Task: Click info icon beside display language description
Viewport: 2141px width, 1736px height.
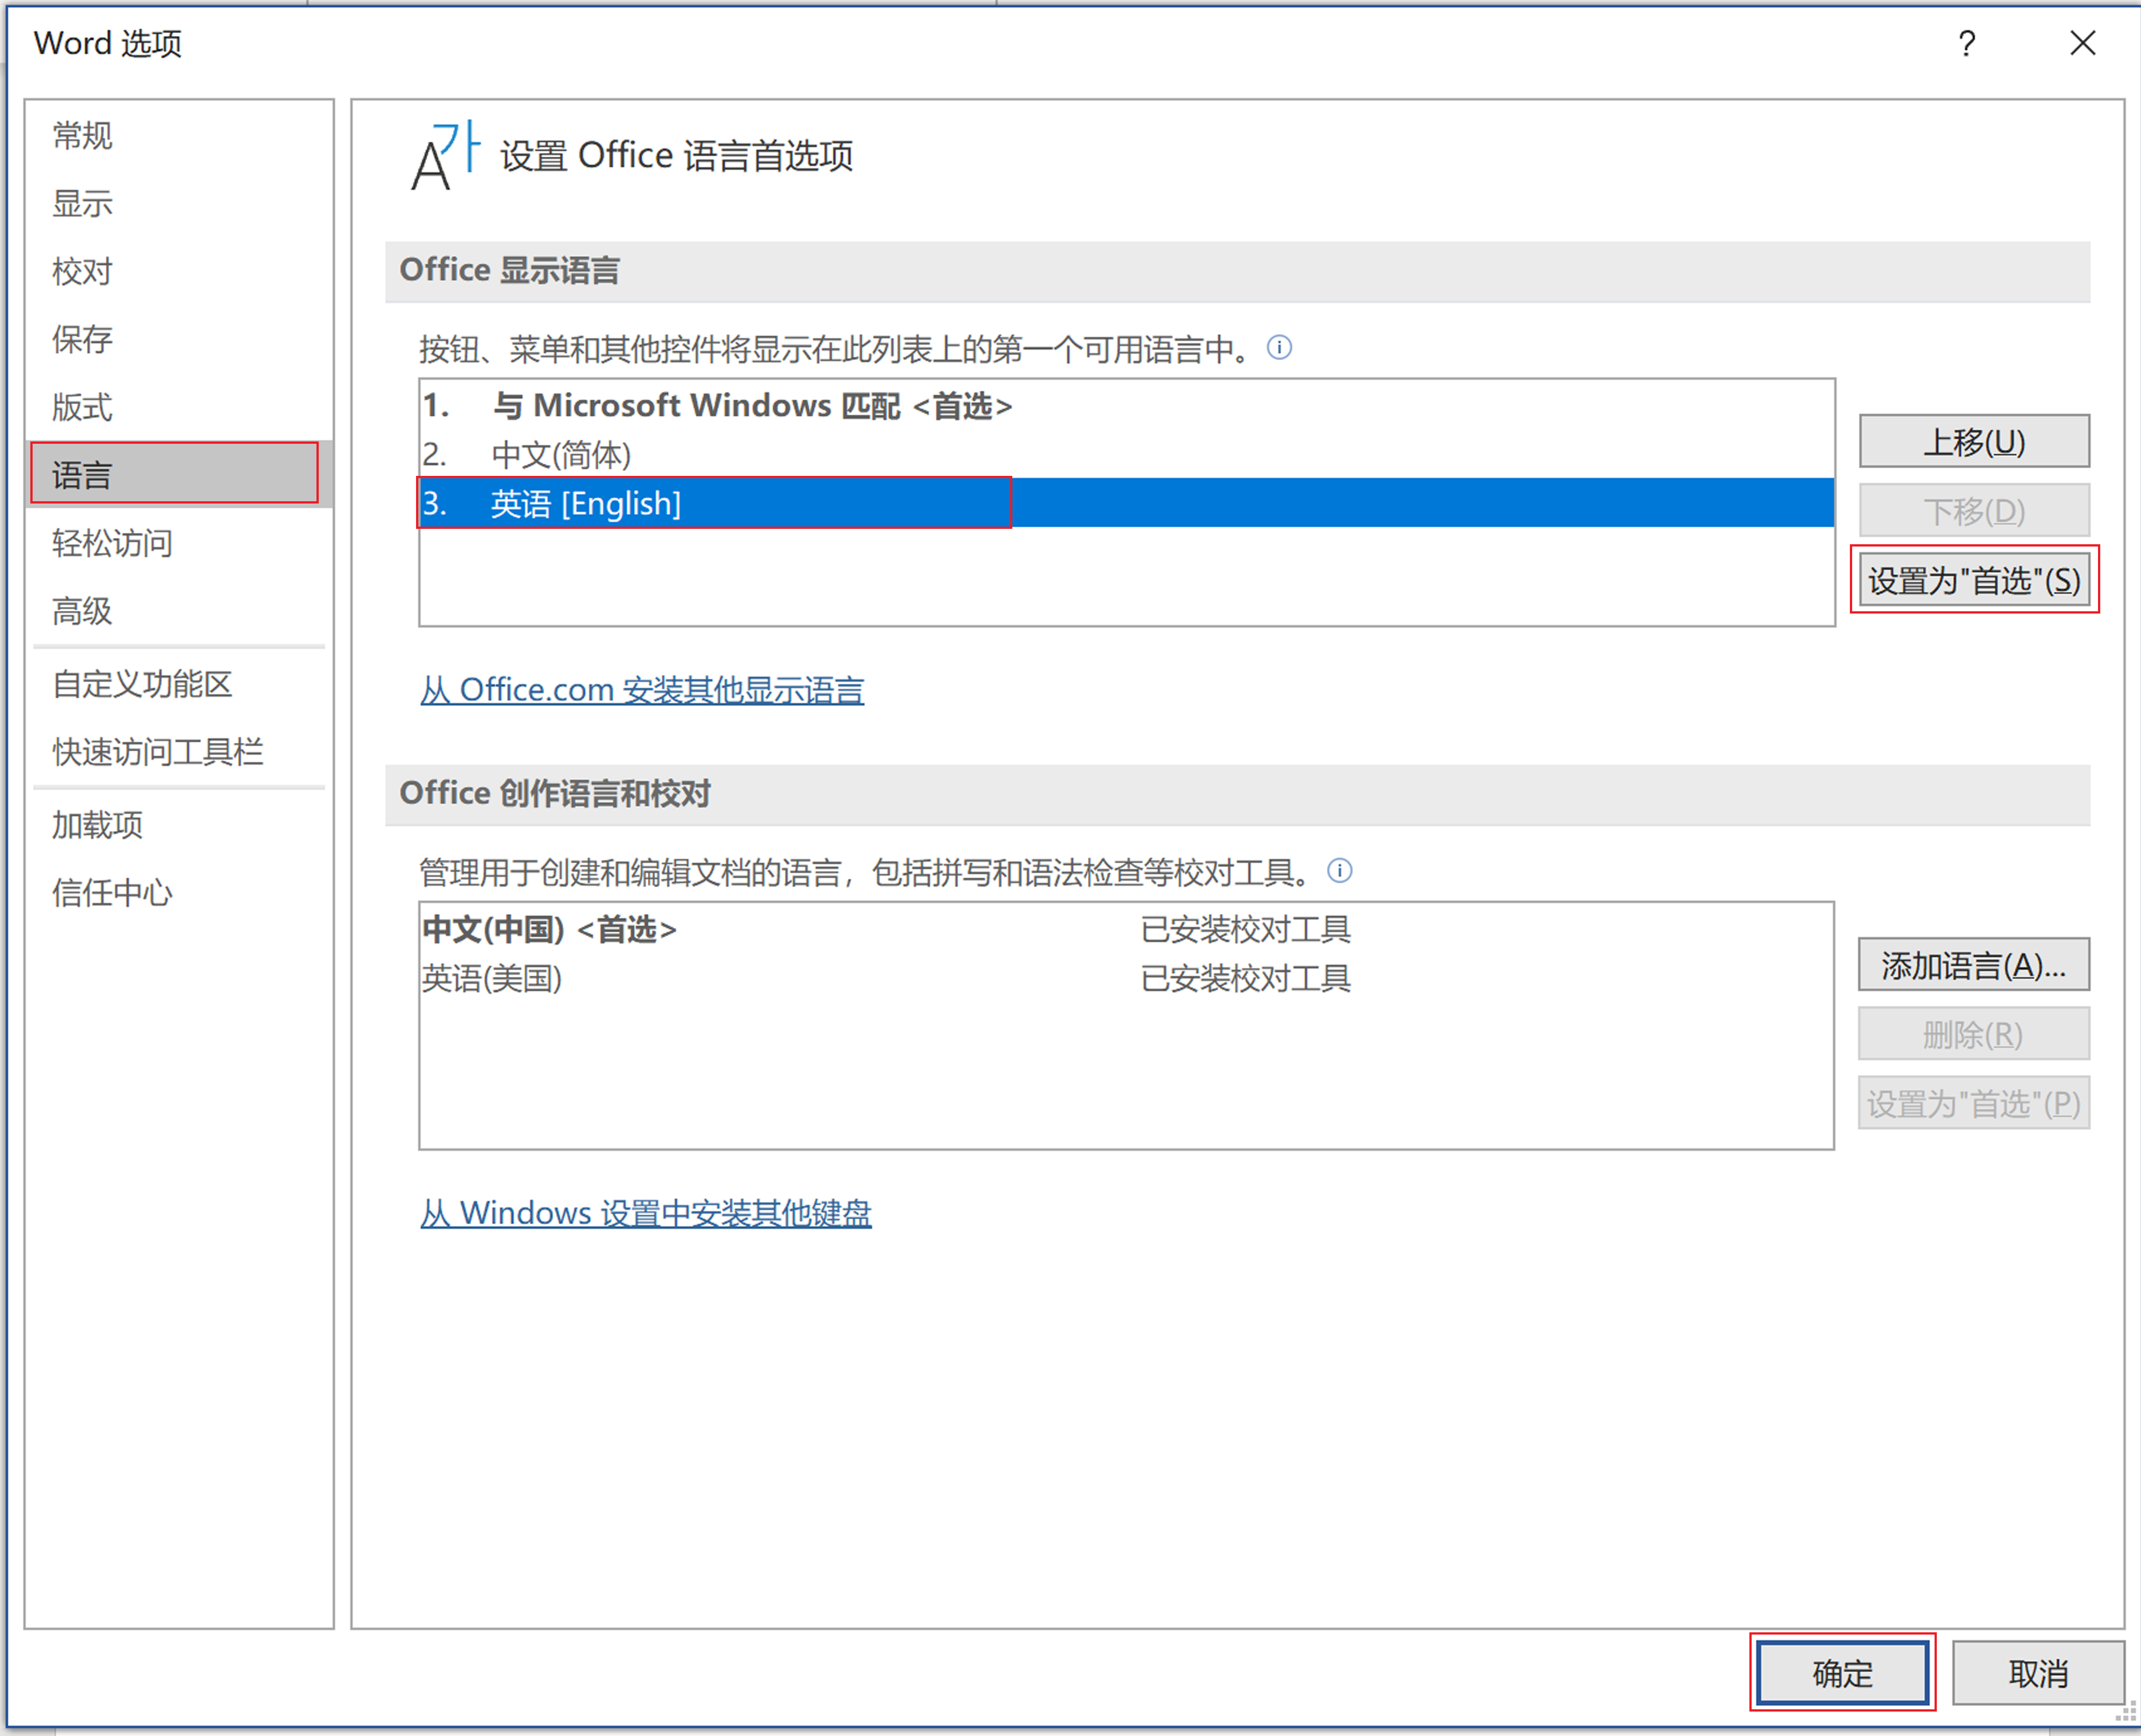Action: [x=1279, y=347]
